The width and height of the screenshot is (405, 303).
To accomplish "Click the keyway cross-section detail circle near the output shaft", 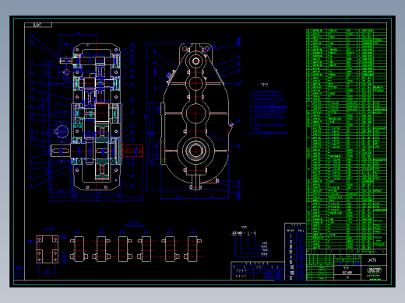I will 62,131.
